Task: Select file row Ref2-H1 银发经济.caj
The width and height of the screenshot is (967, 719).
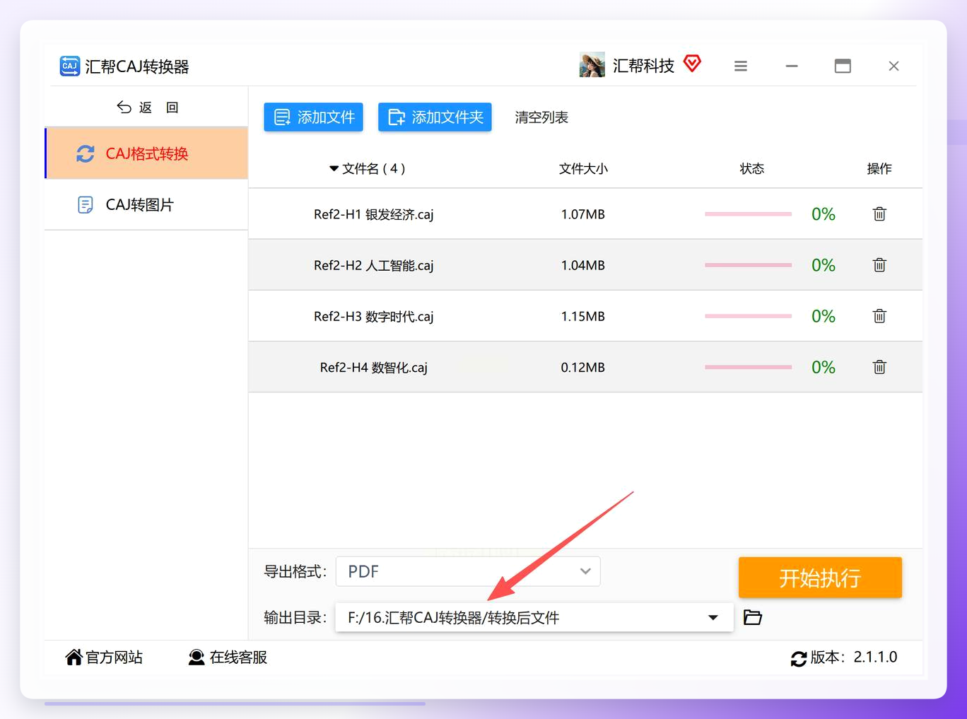Action: pyautogui.click(x=585, y=214)
